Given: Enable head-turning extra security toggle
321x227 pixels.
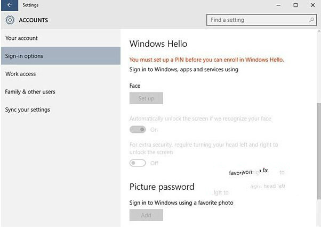Looking at the screenshot, I should [x=138, y=163].
